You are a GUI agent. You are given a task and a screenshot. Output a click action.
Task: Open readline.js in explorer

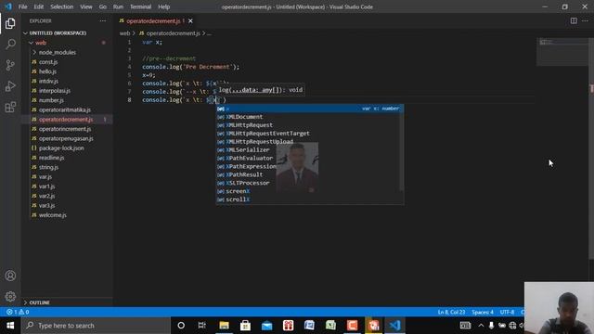[x=52, y=158]
